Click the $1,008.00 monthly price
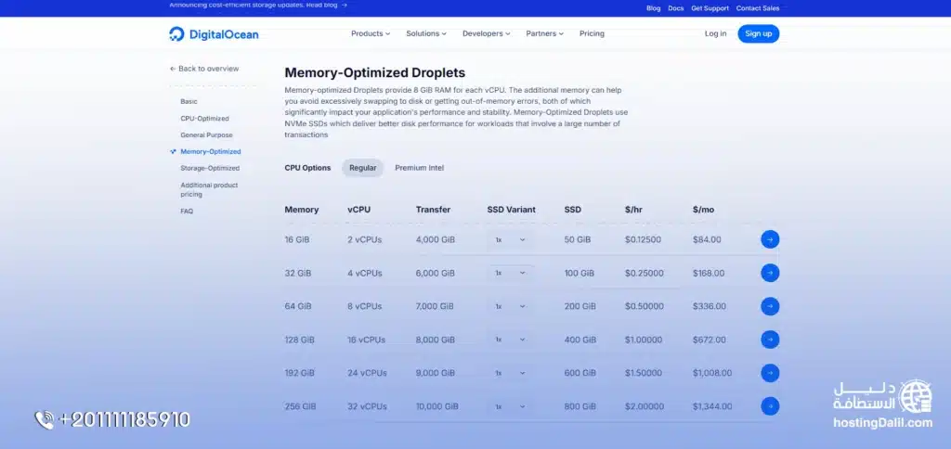 click(x=712, y=373)
